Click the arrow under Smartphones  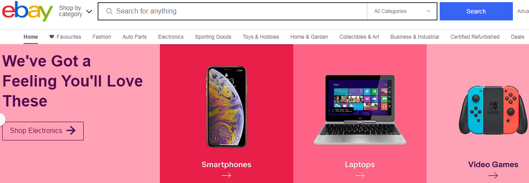pos(226,176)
